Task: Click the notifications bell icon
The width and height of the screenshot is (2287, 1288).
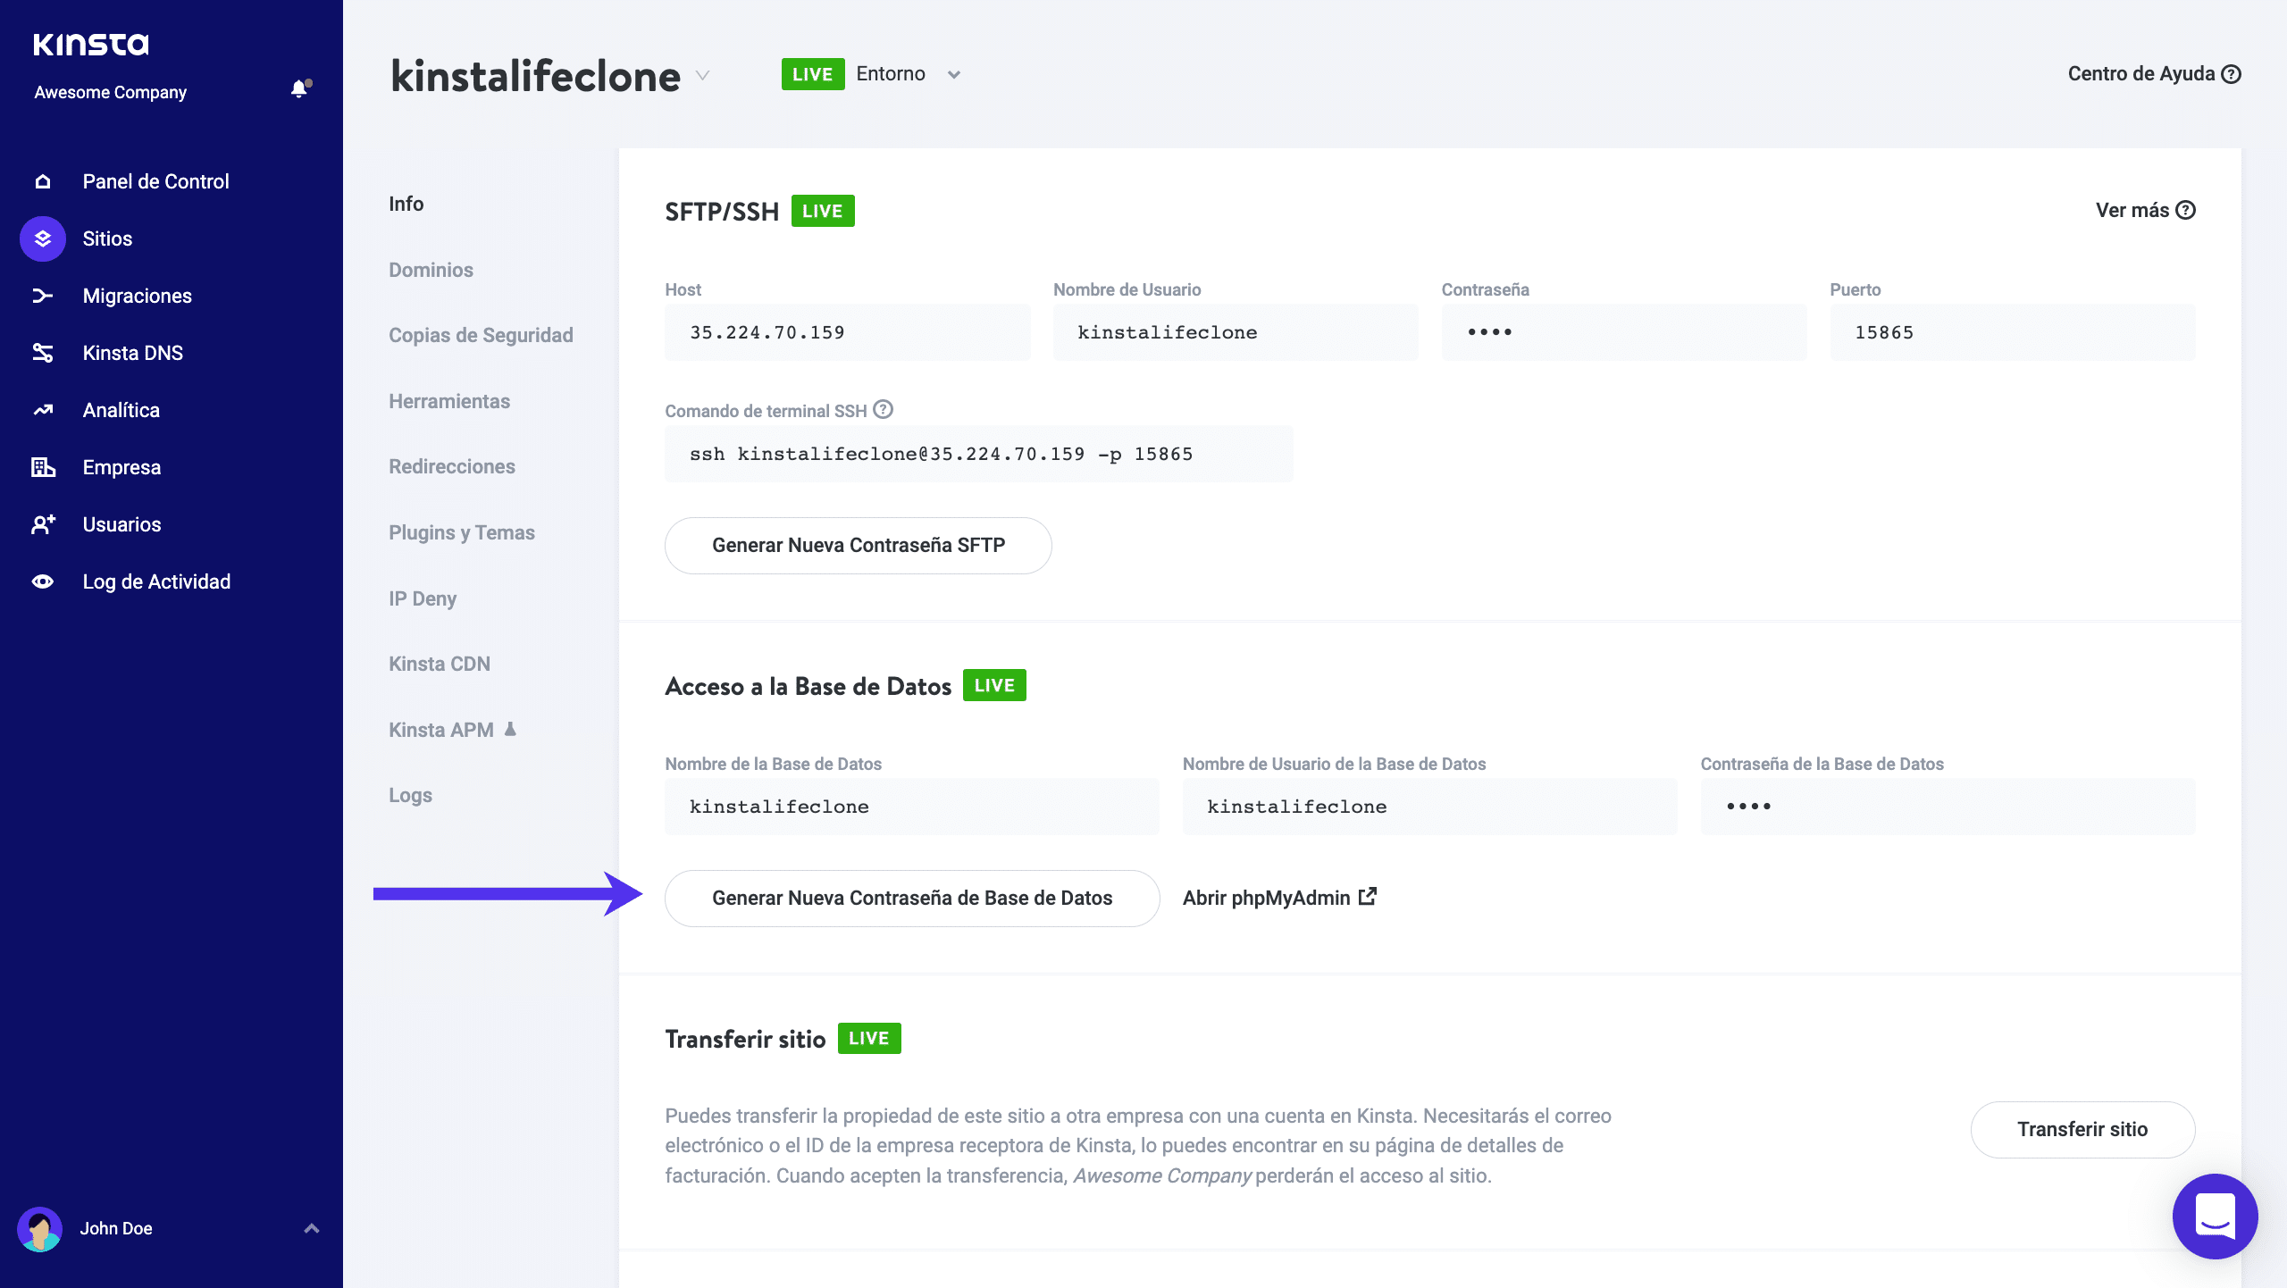Action: click(x=299, y=89)
